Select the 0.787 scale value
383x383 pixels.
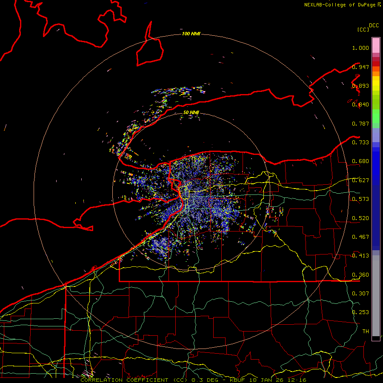[360, 123]
